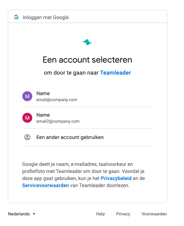Screen dimensions: 184x226
Task: Click the person icon for another account
Action: pyautogui.click(x=27, y=137)
